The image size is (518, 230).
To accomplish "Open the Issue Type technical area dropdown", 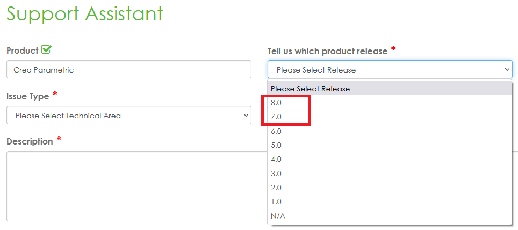I will 128,115.
